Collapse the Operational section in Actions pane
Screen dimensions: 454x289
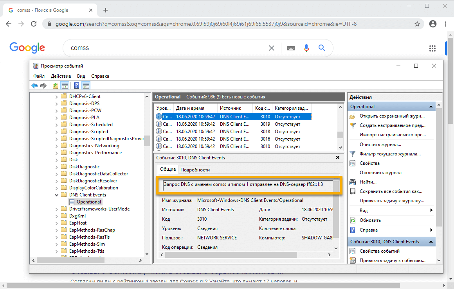(x=431, y=106)
